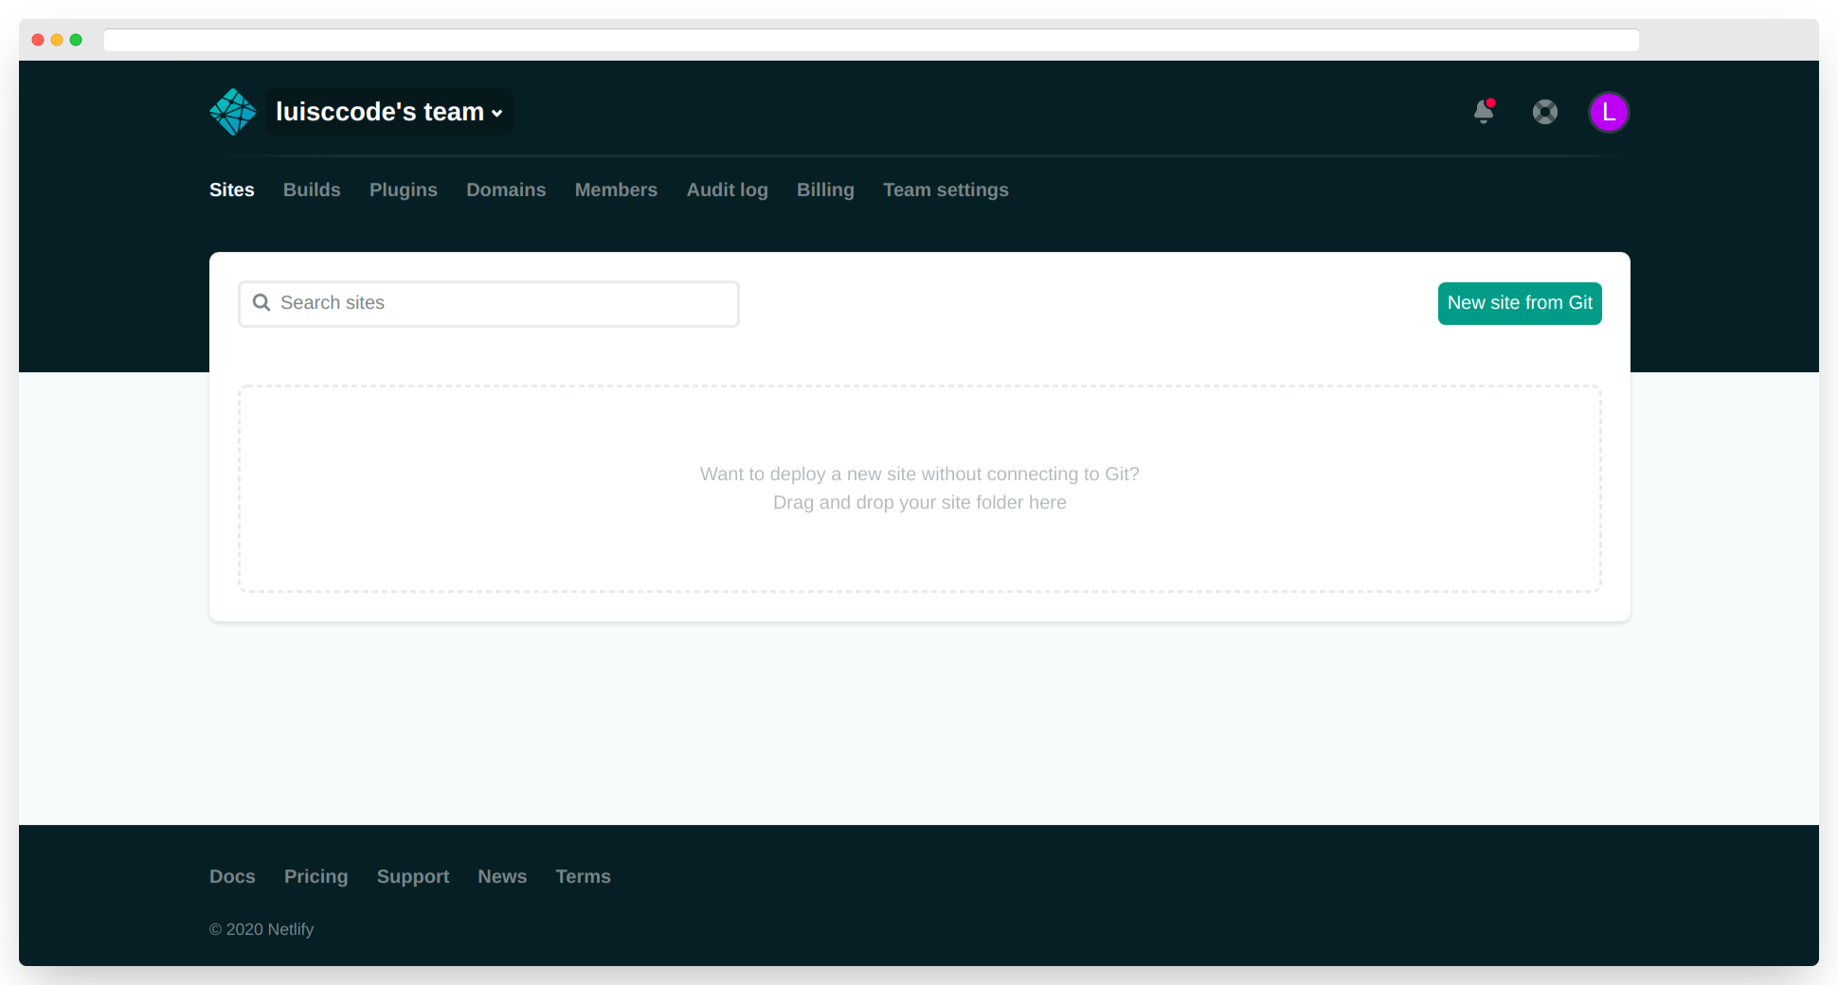This screenshot has width=1838, height=985.
Task: Click the drag and drop deploy area
Action: tap(920, 489)
